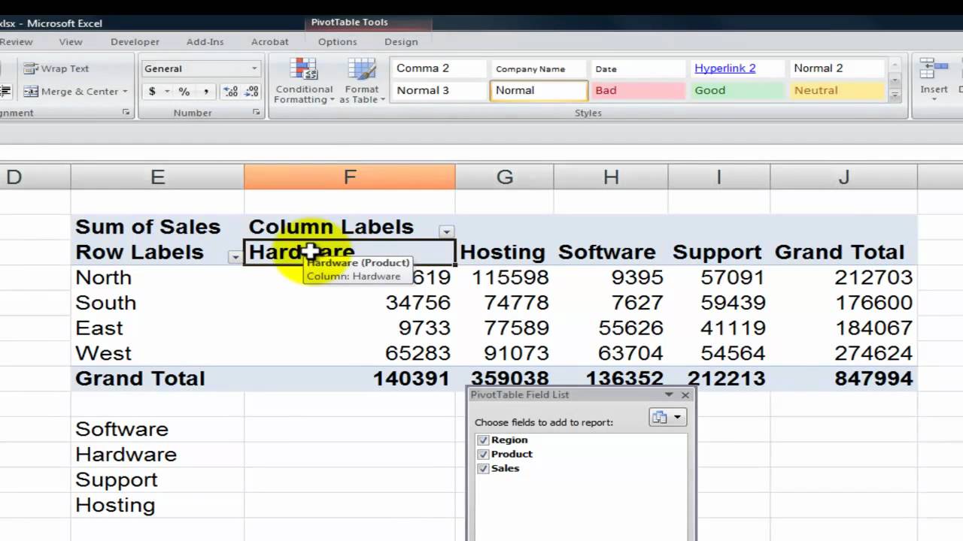Open the Number dialog launcher
Screen dimensions: 963x541
pyautogui.click(x=256, y=113)
